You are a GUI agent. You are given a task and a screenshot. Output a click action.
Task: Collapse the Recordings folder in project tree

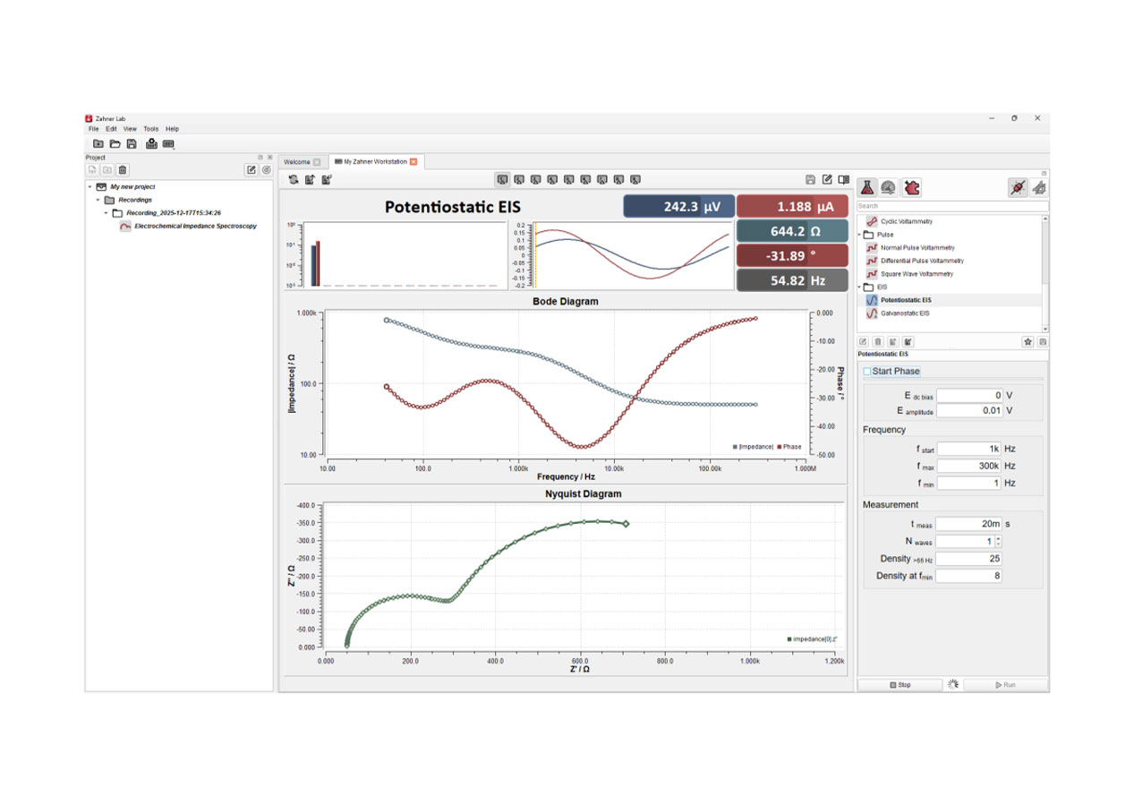[x=98, y=200]
